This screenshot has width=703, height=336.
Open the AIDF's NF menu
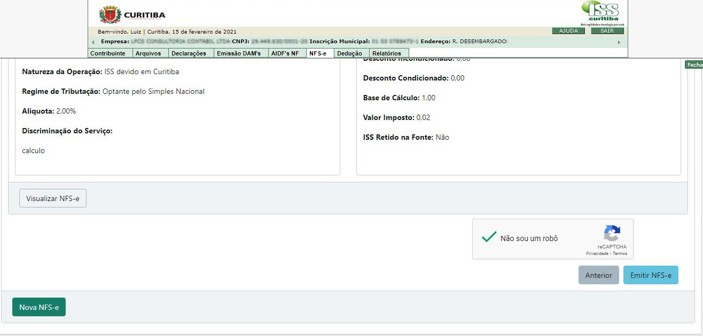[x=285, y=53]
